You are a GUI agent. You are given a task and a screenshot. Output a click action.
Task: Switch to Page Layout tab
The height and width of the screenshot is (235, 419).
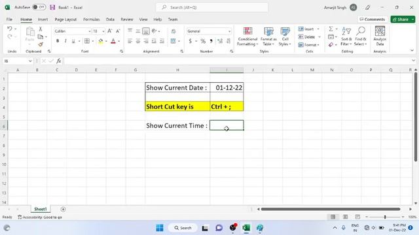(x=65, y=20)
